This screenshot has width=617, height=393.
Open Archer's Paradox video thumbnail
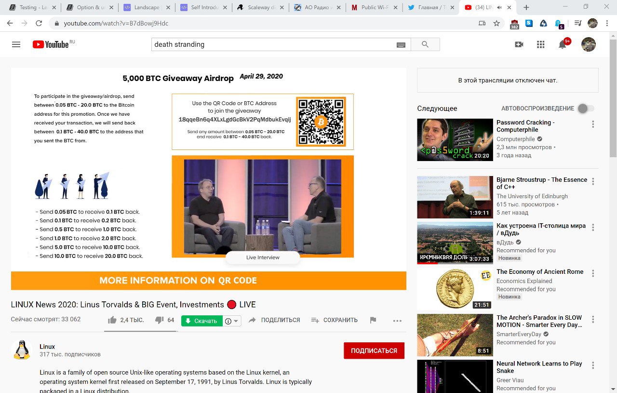[455, 335]
